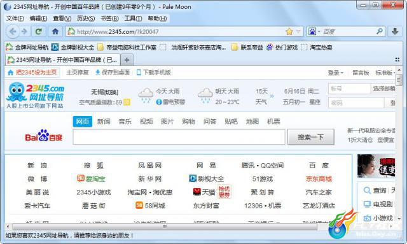Click the horizontal scrollbar at bottom
Viewport: 407px width, 244px height.
(165, 227)
